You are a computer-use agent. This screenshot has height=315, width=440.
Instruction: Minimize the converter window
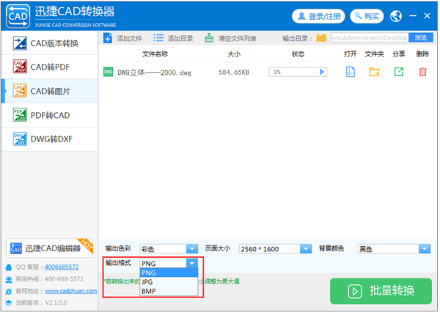(x=413, y=16)
